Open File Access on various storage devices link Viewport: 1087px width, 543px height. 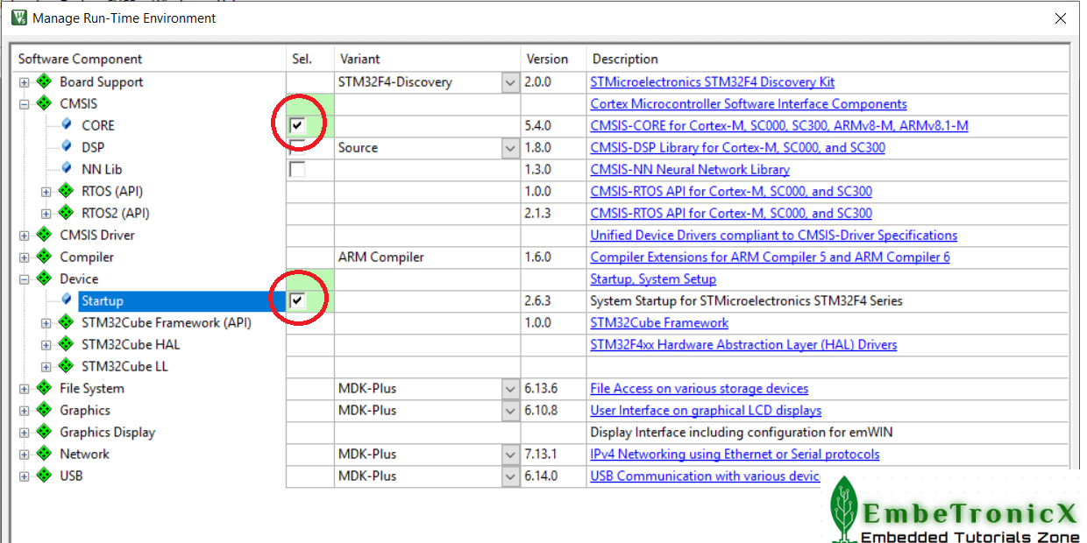(700, 388)
